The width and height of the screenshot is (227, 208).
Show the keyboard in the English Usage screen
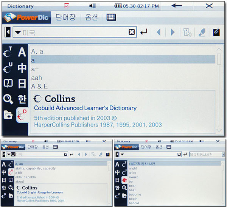pyautogui.click(x=55, y=147)
